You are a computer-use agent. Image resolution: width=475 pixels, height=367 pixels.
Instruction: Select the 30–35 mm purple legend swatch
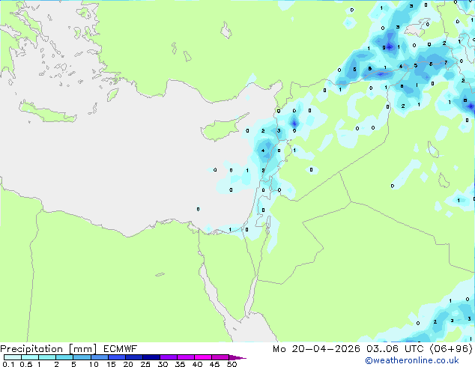pos(168,357)
